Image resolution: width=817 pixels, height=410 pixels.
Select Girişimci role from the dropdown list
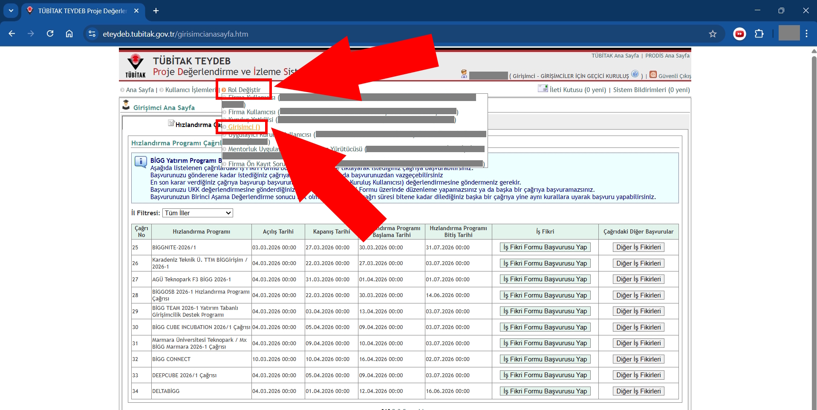tap(244, 127)
